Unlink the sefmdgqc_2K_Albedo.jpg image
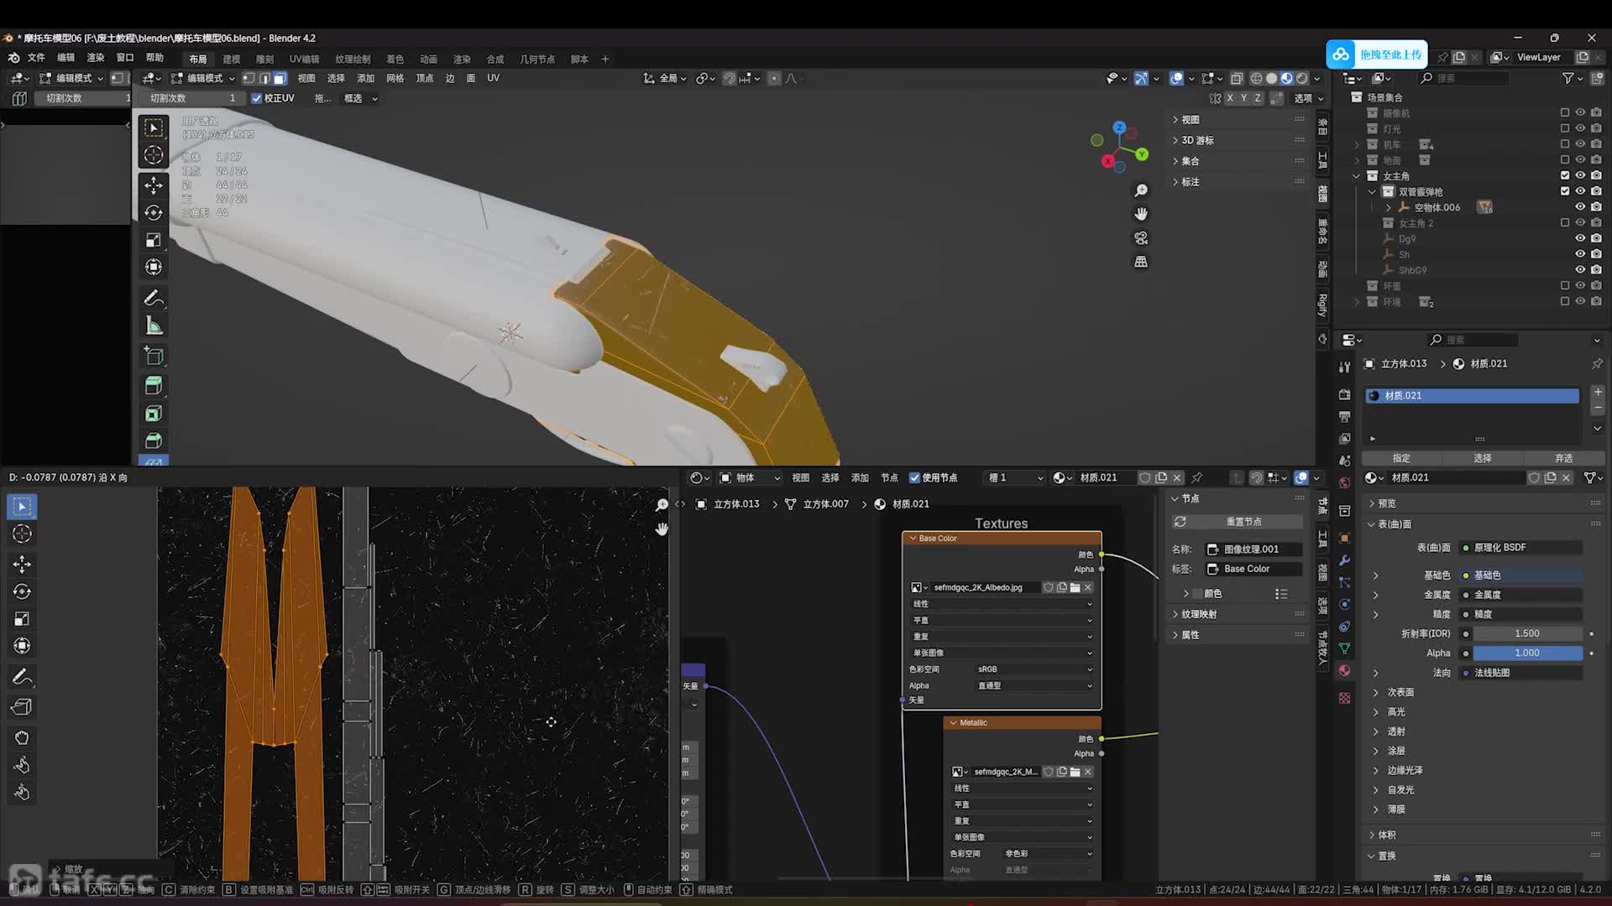Viewport: 1612px width, 906px height. point(1088,587)
